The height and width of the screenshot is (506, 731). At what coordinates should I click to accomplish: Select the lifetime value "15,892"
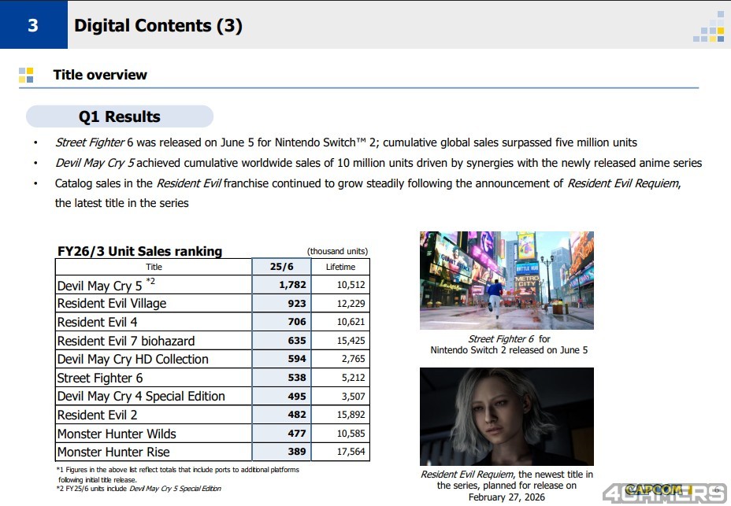coord(351,415)
